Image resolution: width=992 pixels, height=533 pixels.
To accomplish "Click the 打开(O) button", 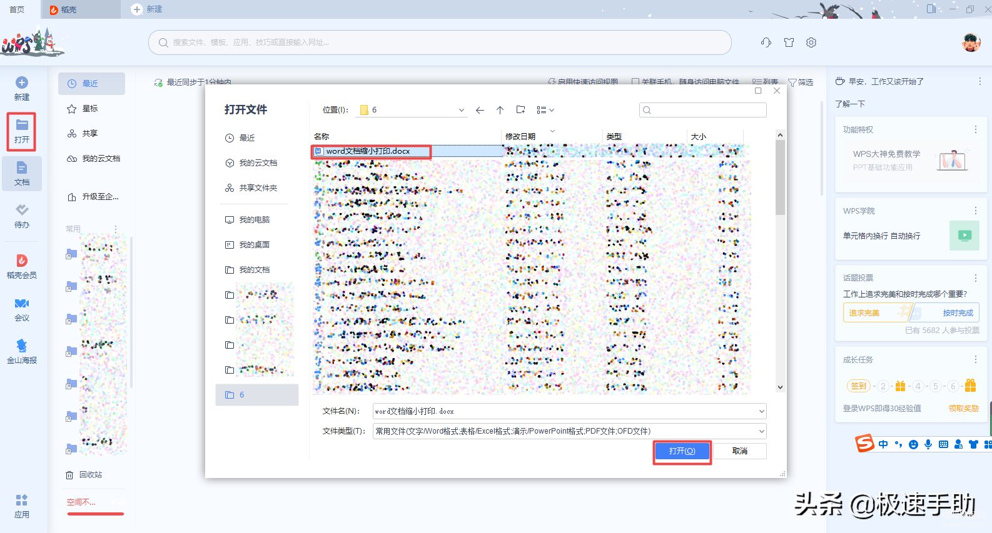I will (x=682, y=451).
